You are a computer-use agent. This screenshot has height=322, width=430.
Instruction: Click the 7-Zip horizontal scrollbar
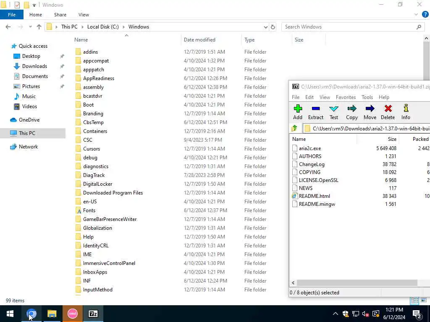(357, 283)
